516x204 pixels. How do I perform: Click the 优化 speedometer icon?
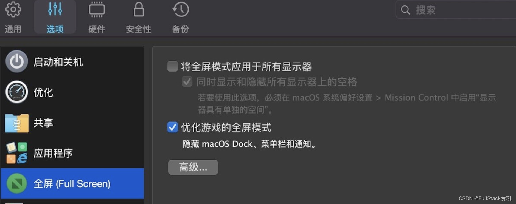[x=17, y=92]
